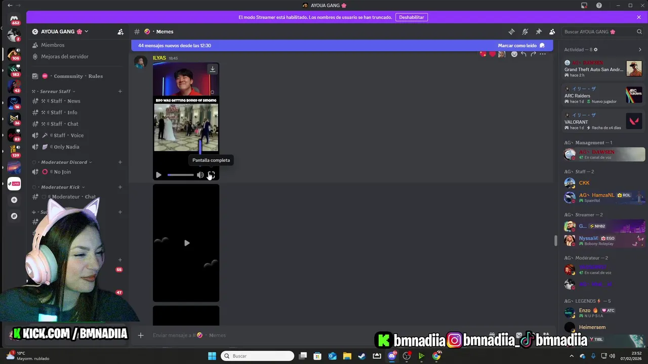Reply to ILYAS message arrow icon

tap(523, 54)
